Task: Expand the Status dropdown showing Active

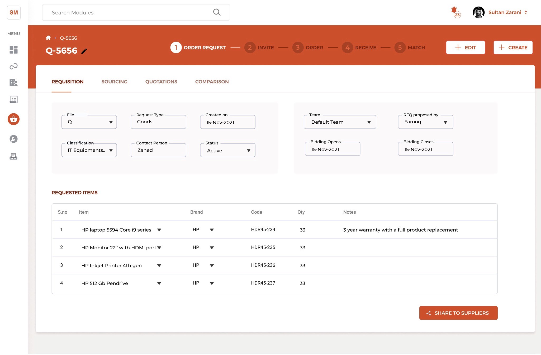Action: coord(227,150)
